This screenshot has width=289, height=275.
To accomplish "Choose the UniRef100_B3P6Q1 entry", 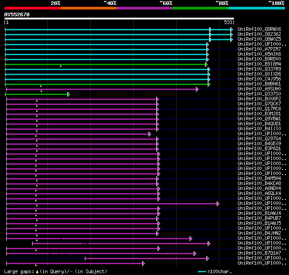I will click(259, 149).
